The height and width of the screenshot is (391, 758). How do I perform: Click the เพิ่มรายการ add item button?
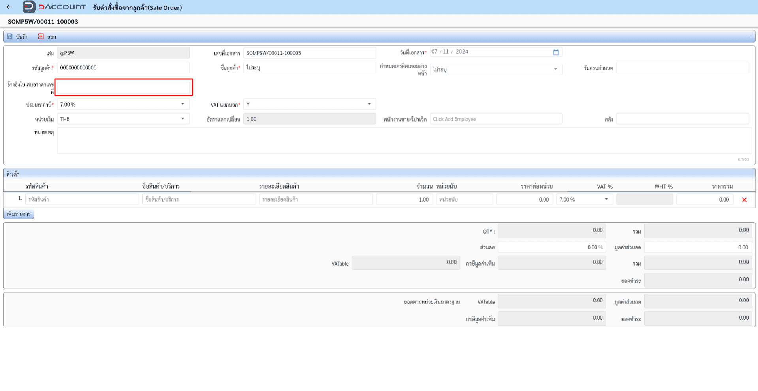(19, 214)
